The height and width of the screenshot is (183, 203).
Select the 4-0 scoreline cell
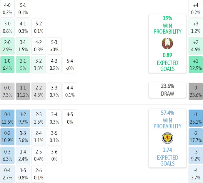click(7, 9)
